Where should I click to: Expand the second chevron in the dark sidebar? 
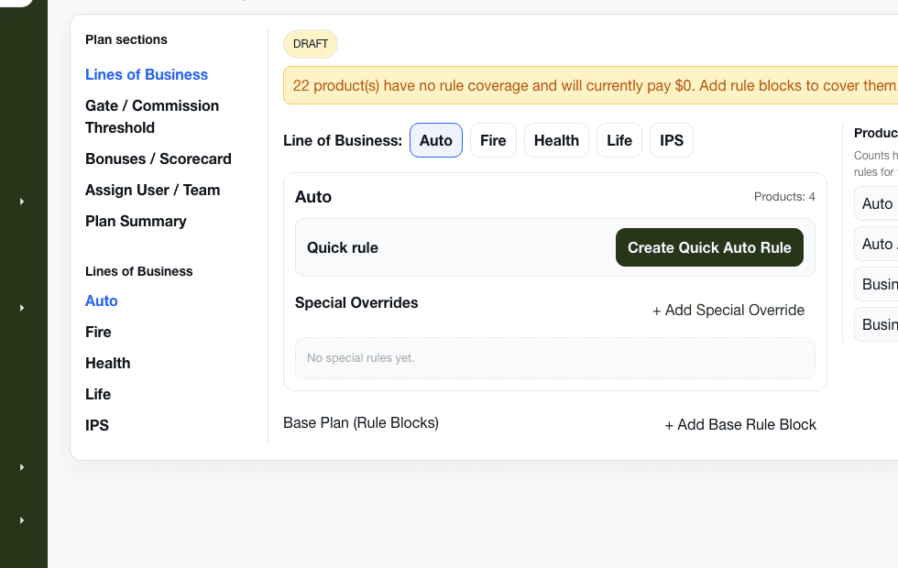[22, 308]
